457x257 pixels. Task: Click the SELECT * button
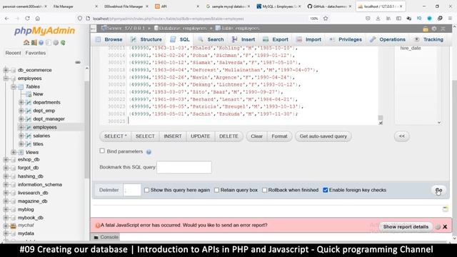pyautogui.click(x=116, y=136)
